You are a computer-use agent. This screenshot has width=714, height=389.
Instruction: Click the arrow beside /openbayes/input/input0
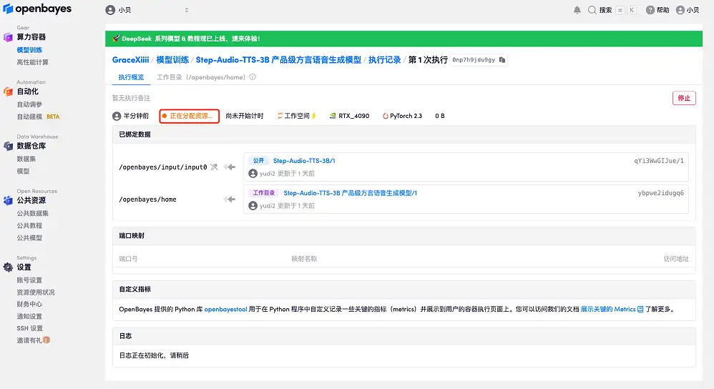click(x=230, y=167)
